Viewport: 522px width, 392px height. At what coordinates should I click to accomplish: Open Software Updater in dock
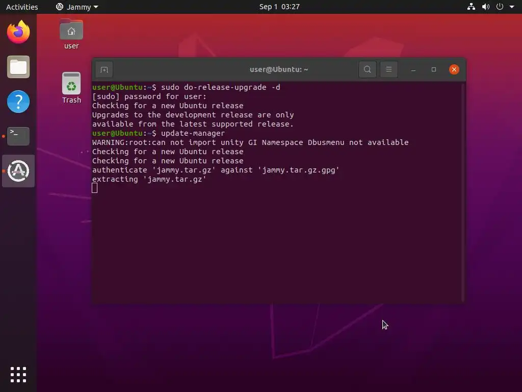pos(18,171)
